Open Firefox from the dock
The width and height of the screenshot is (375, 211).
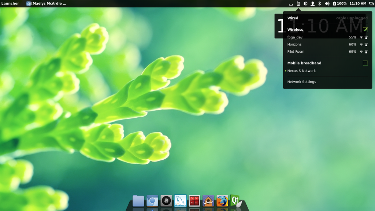coord(222,201)
